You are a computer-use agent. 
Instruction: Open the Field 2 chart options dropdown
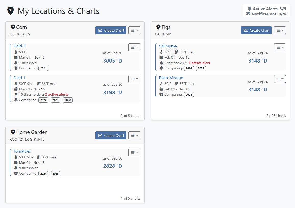point(134,47)
